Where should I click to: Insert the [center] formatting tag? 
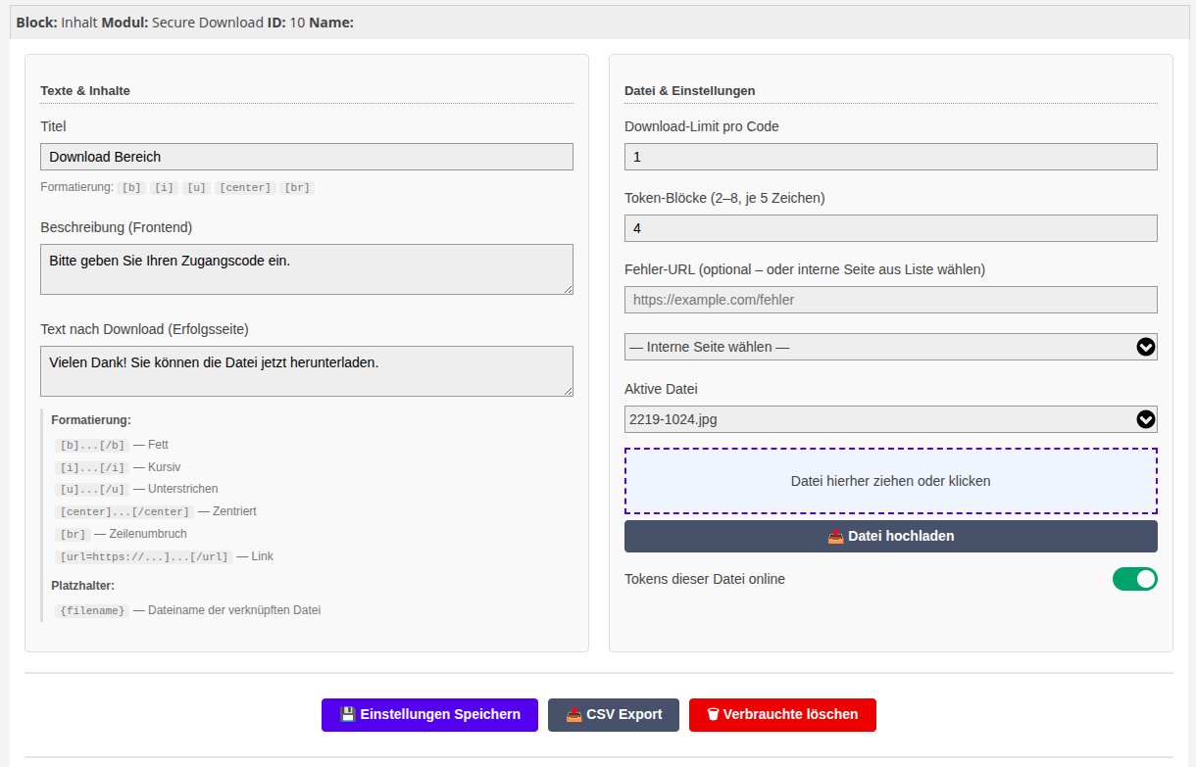(244, 187)
